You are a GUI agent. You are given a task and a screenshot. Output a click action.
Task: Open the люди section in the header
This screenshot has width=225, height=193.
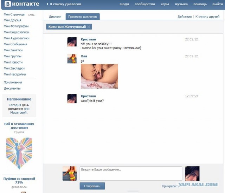[x=124, y=4]
